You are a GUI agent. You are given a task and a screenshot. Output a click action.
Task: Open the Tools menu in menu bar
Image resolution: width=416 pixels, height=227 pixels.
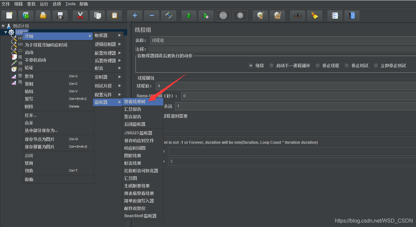(x=70, y=4)
